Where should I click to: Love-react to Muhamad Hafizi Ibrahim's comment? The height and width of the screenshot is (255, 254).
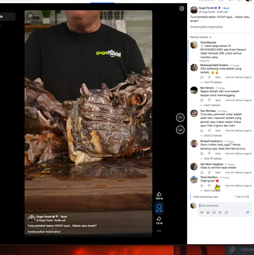tap(209, 77)
